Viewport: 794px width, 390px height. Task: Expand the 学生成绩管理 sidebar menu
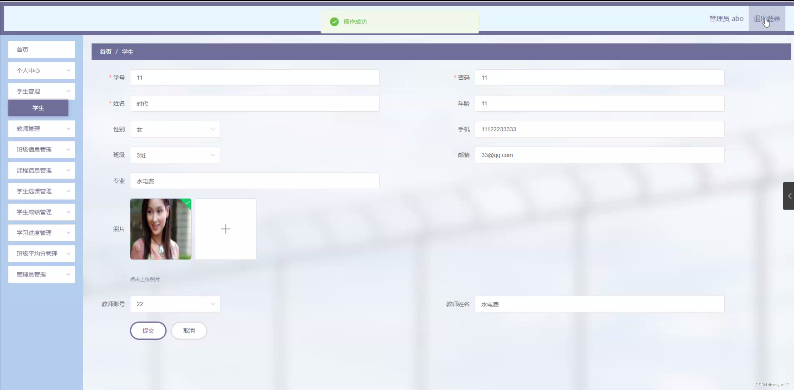41,212
